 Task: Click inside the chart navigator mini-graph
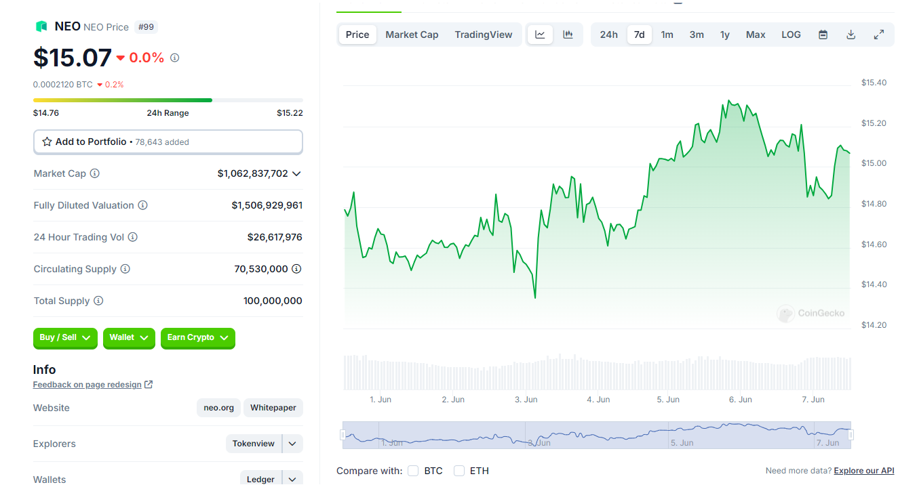click(x=597, y=435)
